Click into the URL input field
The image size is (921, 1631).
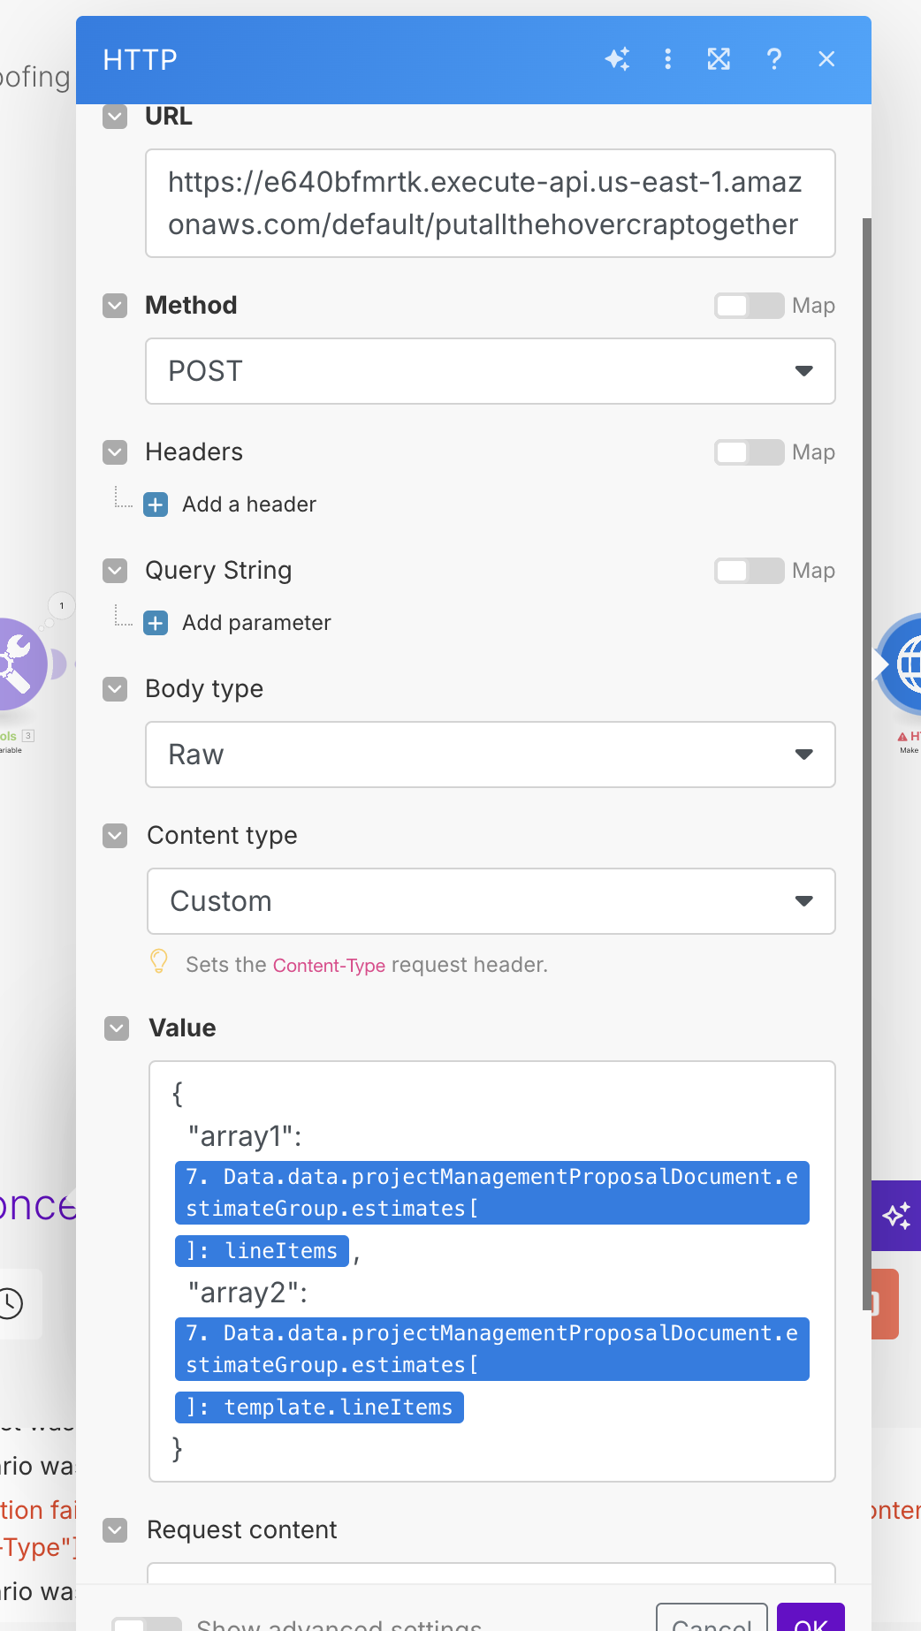coord(490,203)
